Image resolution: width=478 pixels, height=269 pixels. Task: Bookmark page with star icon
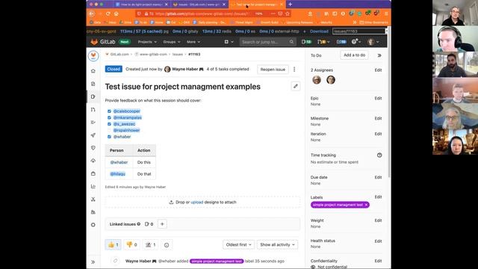[287, 13]
